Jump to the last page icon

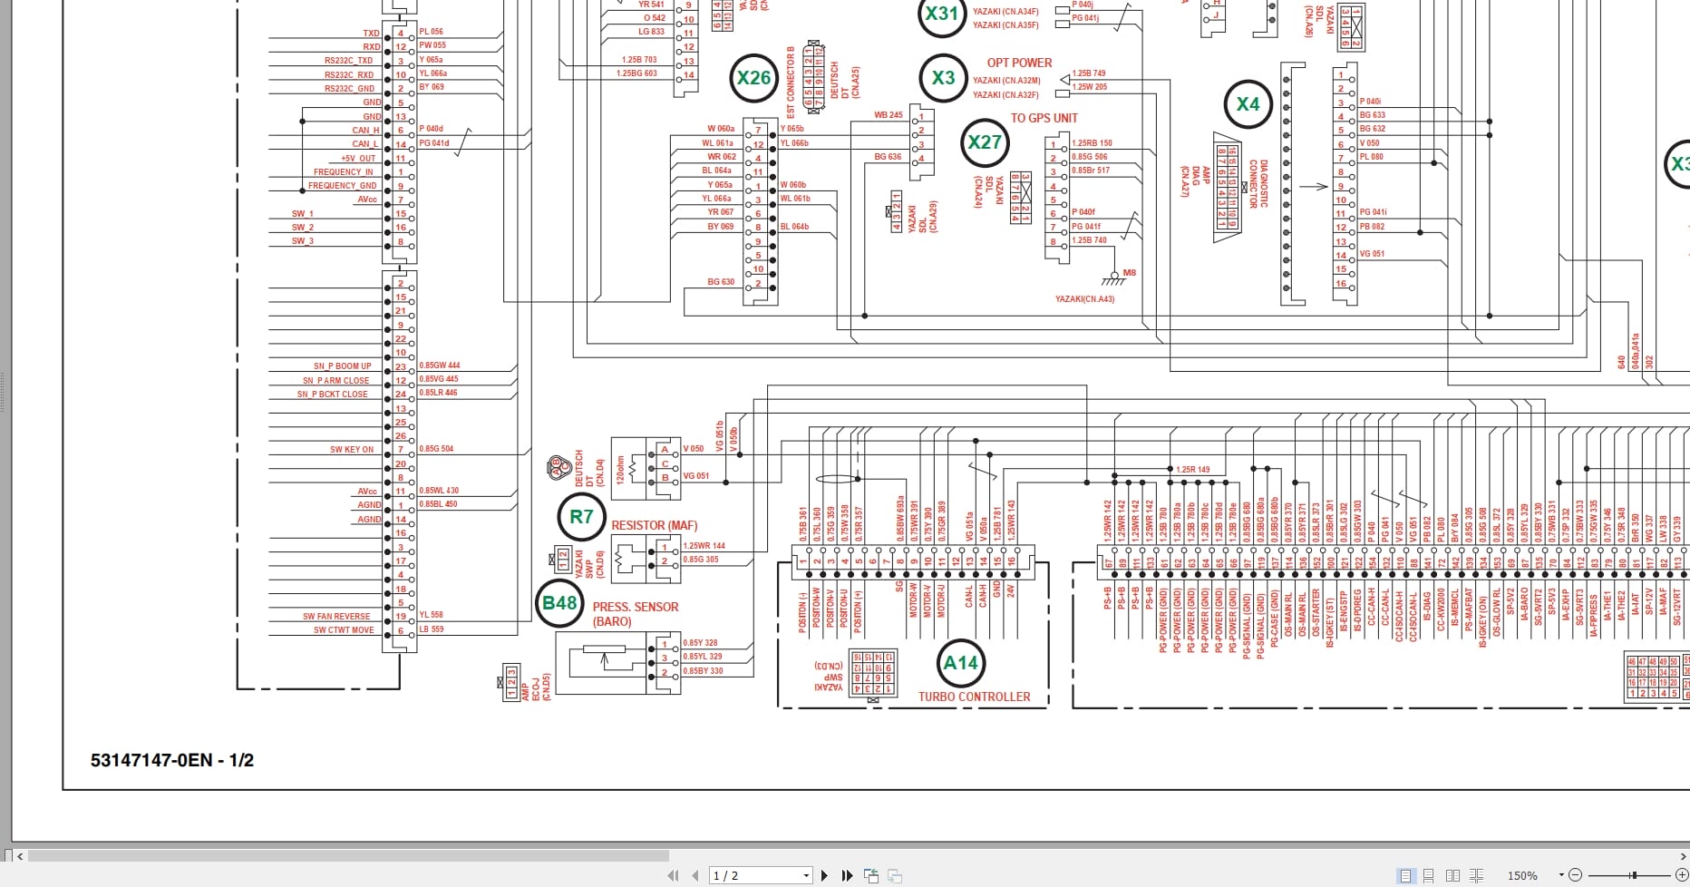pos(849,875)
